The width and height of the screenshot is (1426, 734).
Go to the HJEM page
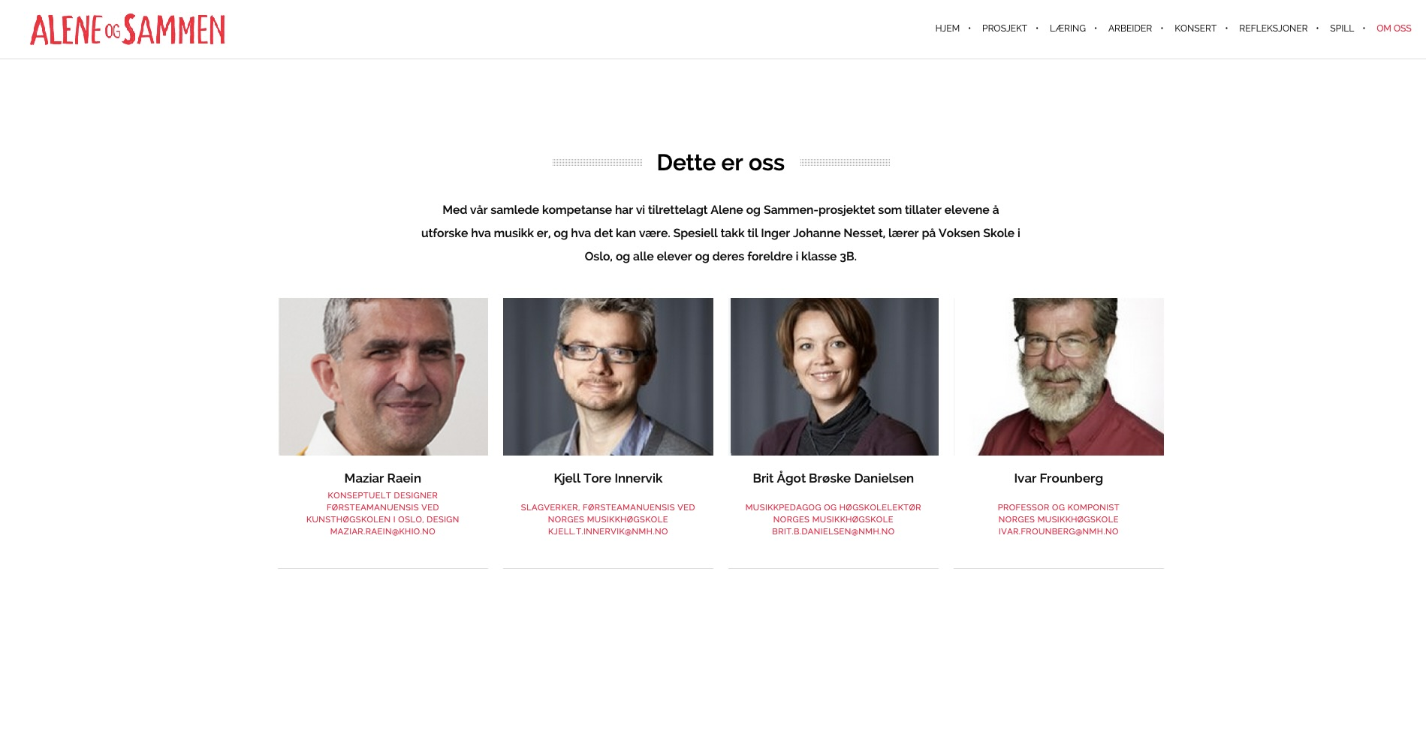tap(947, 29)
